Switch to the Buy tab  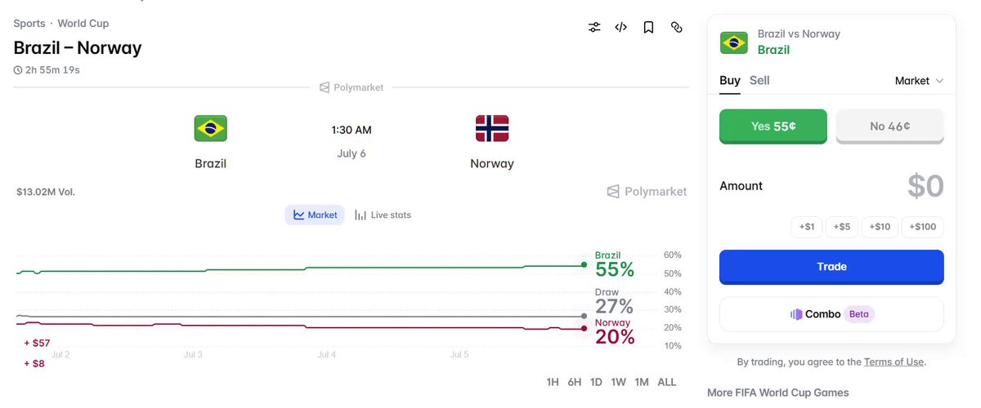coord(730,80)
